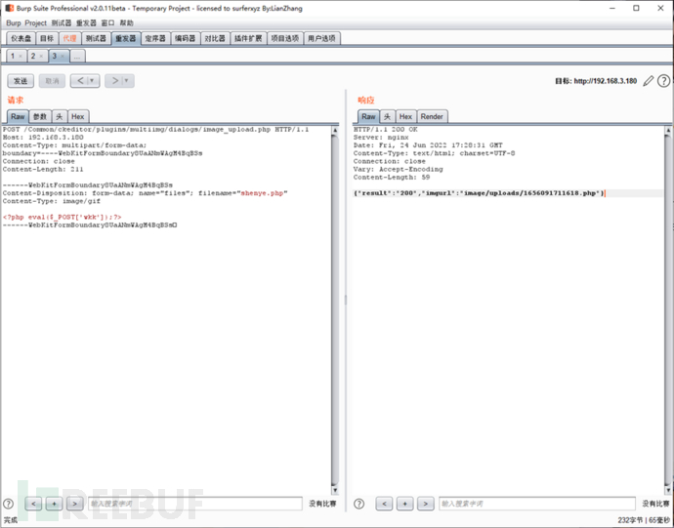Go to next request with forward arrow

(x=114, y=81)
